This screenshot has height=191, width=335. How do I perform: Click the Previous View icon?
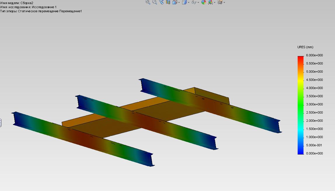pyautogui.click(x=161, y=2)
